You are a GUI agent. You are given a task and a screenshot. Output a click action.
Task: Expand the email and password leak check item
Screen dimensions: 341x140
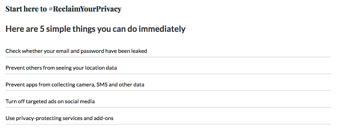(76, 51)
